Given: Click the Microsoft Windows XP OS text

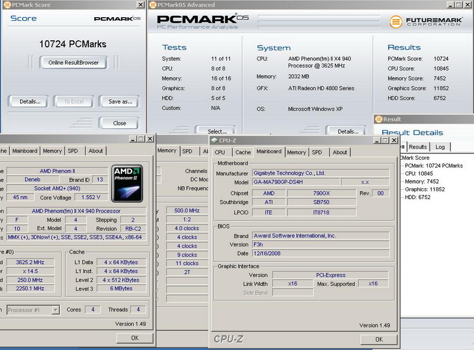Looking at the screenshot, I should 315,109.
